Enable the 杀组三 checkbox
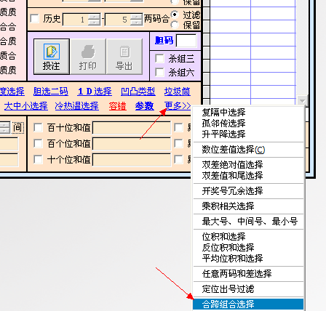 (x=159, y=58)
